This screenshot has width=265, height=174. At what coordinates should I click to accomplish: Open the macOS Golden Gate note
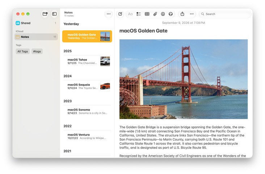(87, 36)
